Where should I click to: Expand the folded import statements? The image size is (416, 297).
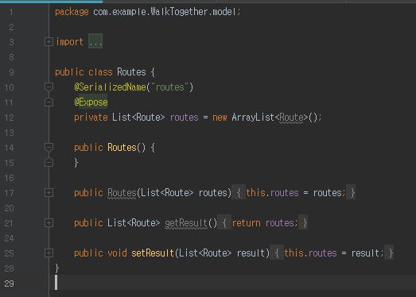pos(49,41)
